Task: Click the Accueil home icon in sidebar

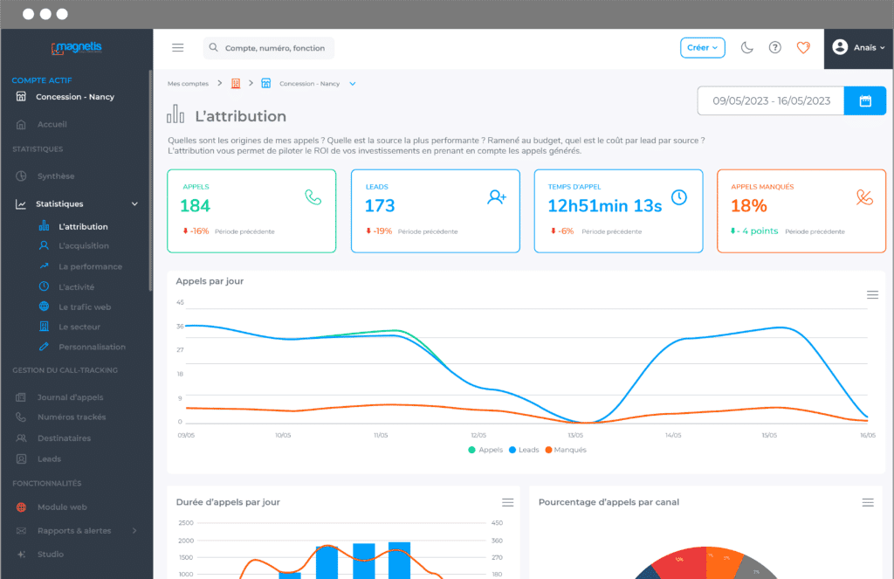Action: click(x=21, y=124)
